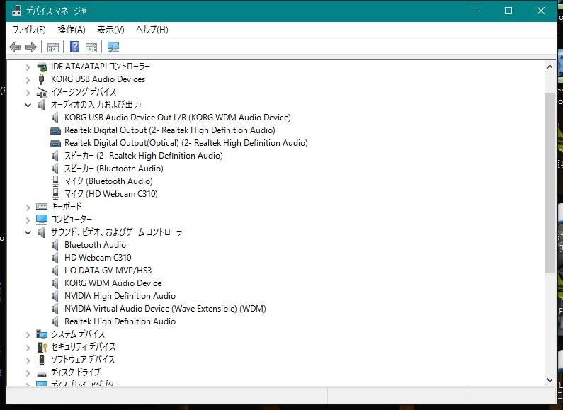The image size is (563, 410).
Task: Click the サウンド、ビデオ category speaker icon
Action: [42, 232]
